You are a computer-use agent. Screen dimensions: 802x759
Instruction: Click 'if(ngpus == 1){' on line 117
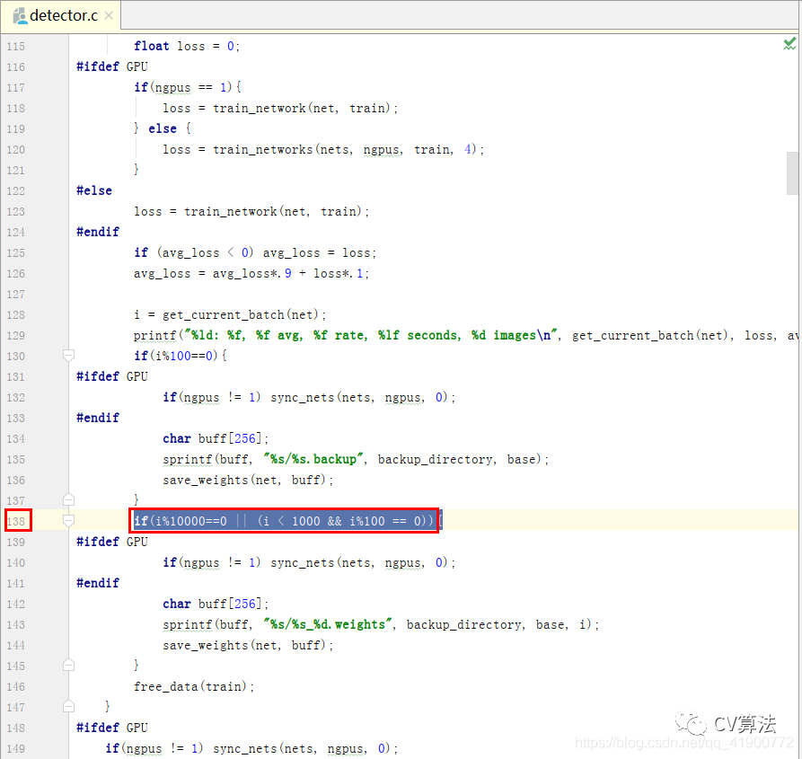pyautogui.click(x=188, y=87)
